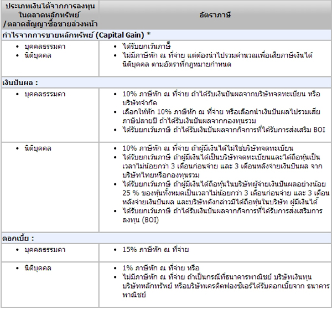Image resolution: width=332 pixels, height=309 pixels.
Task: Click the 'ไม่มีภาษีหัก ณ ที่จ่าย แต่ต้องนำไปรวมคำนวณ' bullet
Action: click(217, 60)
